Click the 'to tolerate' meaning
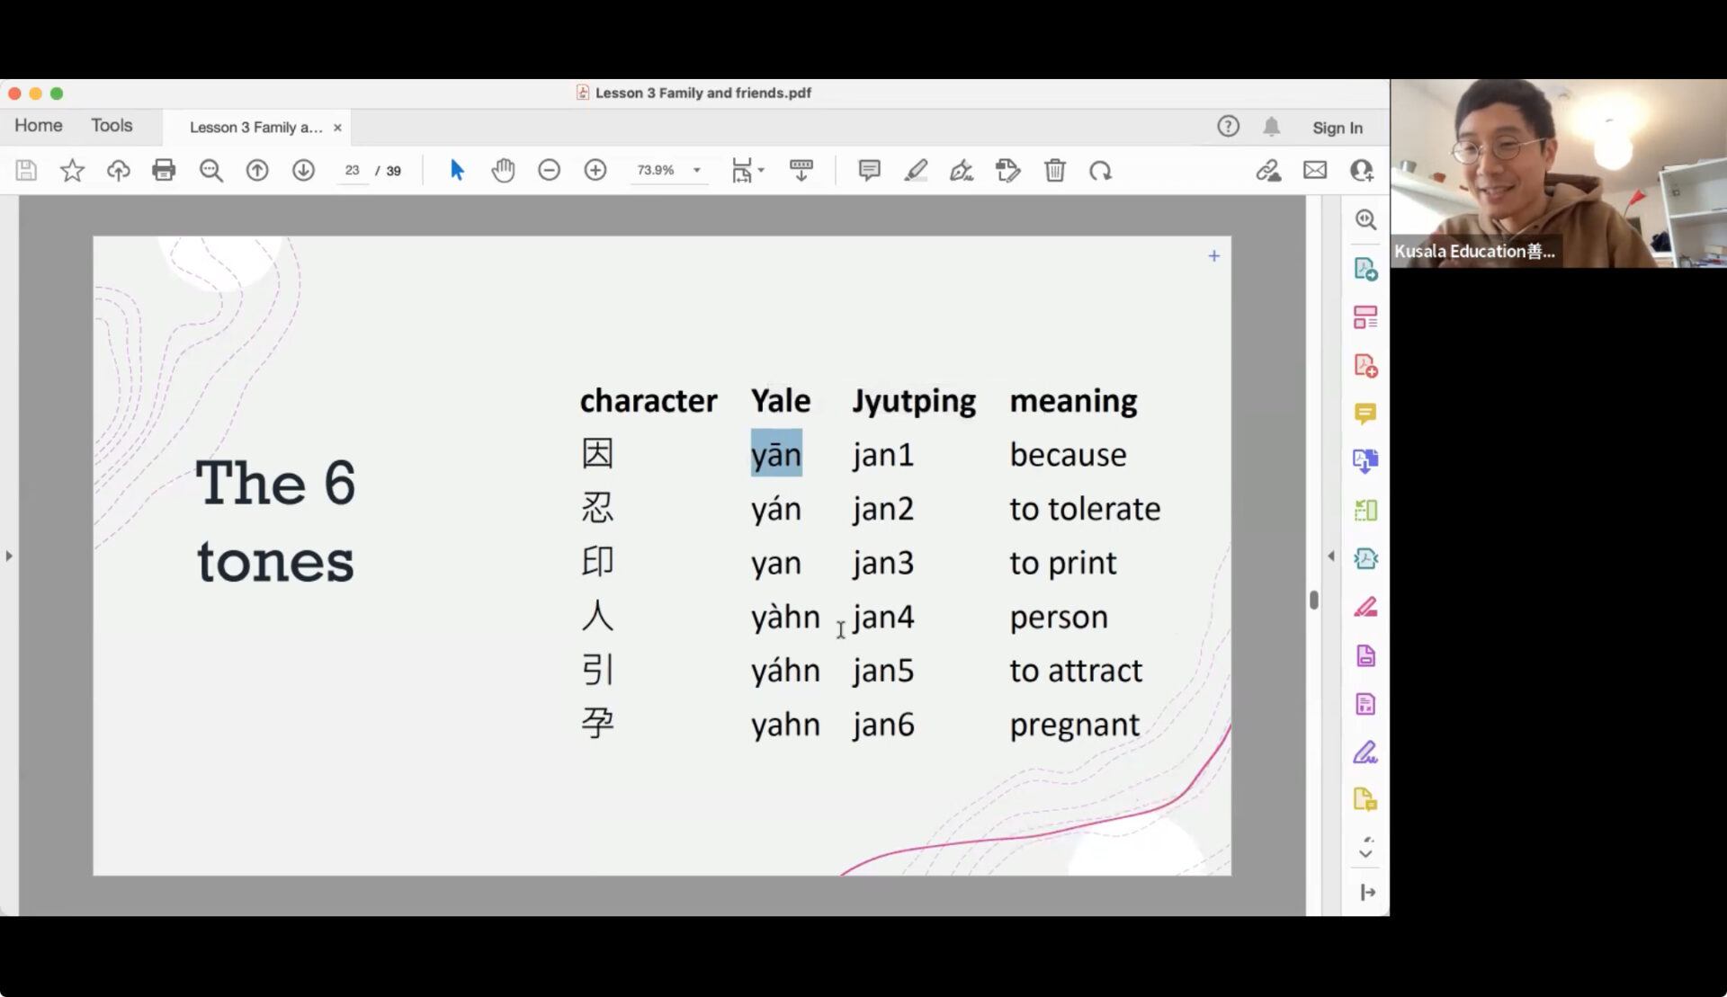The width and height of the screenshot is (1727, 997). pyautogui.click(x=1085, y=509)
